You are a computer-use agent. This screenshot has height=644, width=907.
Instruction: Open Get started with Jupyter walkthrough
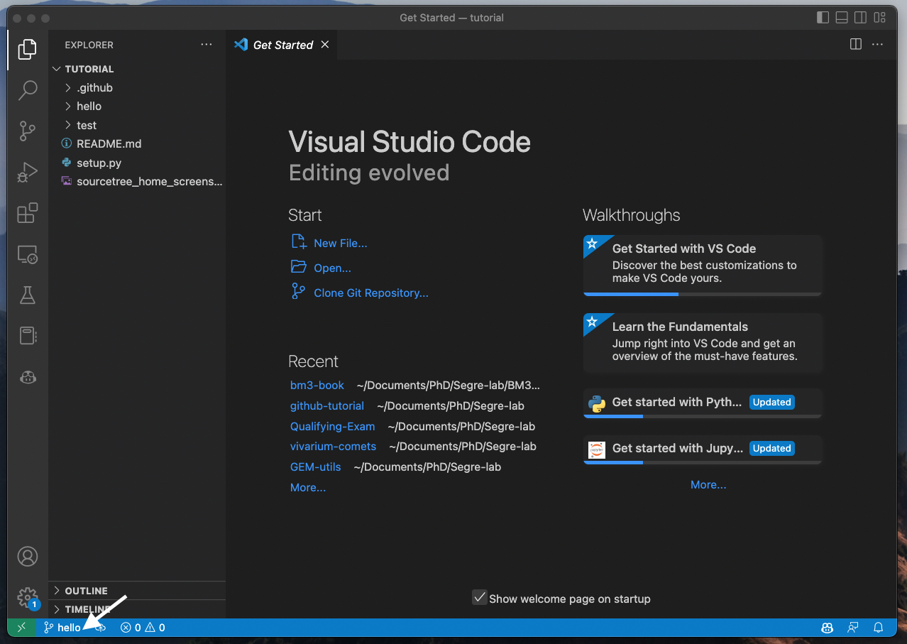(x=703, y=449)
